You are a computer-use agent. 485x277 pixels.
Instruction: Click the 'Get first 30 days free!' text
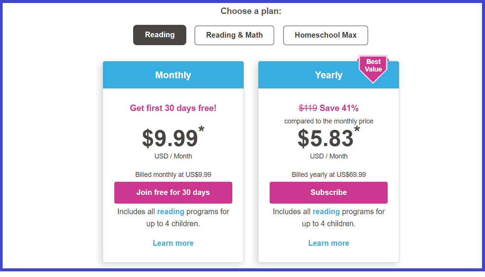173,108
